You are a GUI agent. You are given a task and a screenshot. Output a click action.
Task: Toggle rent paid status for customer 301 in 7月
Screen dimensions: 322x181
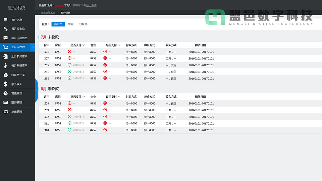pos(69,52)
